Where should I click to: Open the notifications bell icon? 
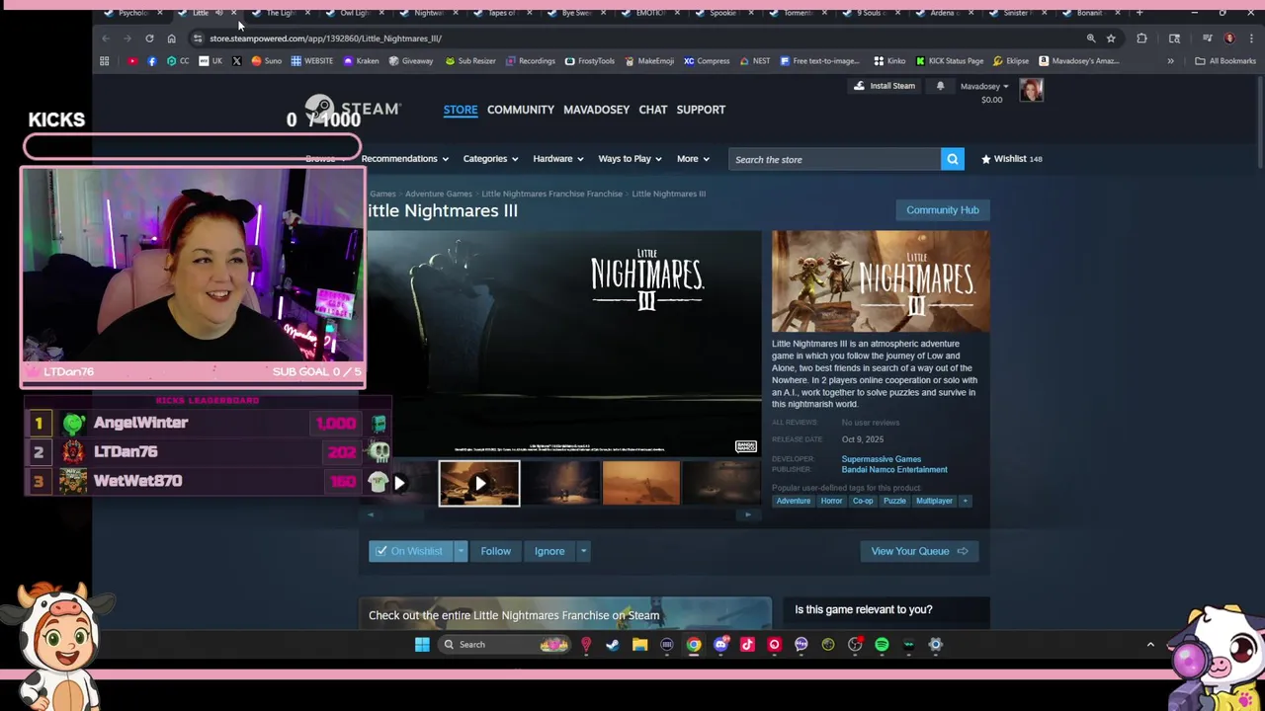pos(940,86)
